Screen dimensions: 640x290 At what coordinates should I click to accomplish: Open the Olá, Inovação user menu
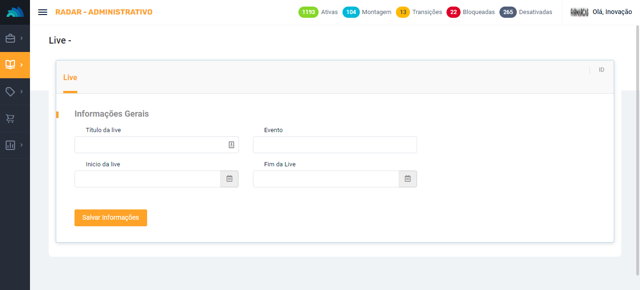click(612, 12)
